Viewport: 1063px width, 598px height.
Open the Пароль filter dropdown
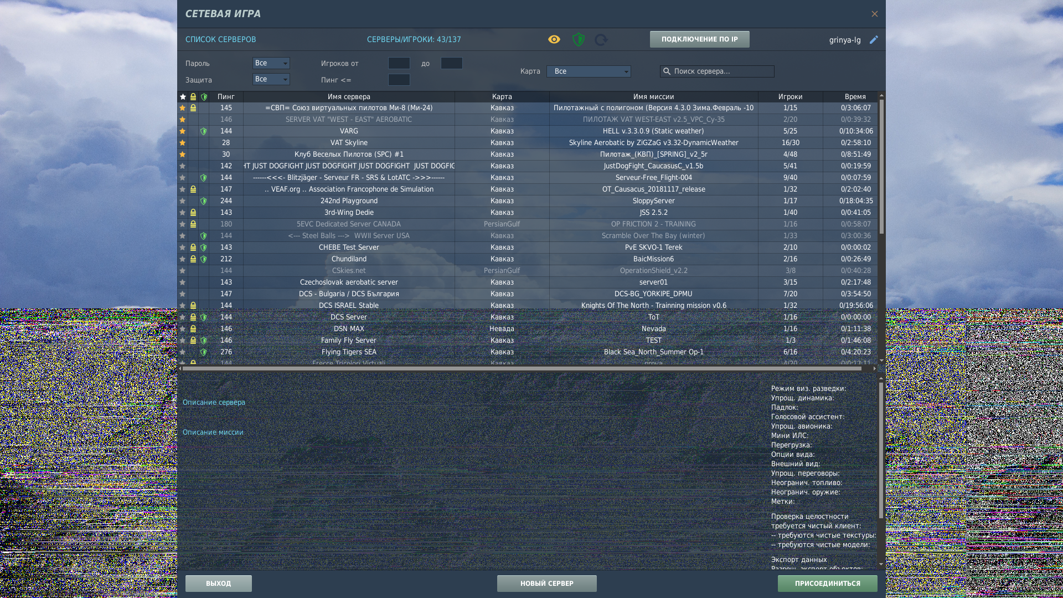[271, 63]
